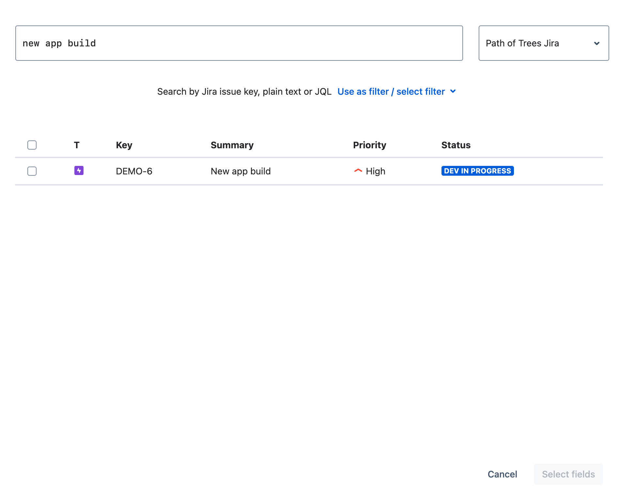Click the High priority arrow icon
This screenshot has width=618, height=499.
(358, 170)
